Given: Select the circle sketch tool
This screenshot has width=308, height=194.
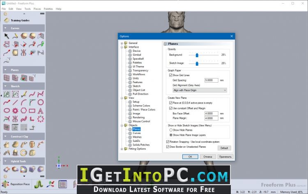Looking at the screenshot, I should pos(41,102).
